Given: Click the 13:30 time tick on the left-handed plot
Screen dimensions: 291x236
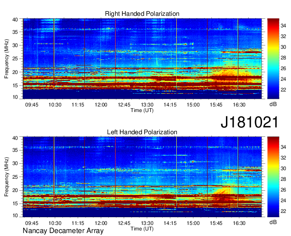Looking at the screenshot, I should pyautogui.click(x=147, y=223).
